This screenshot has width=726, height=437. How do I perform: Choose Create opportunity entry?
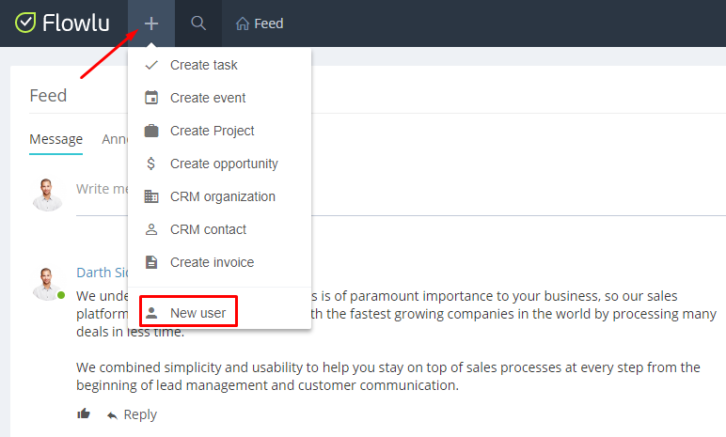pos(224,164)
